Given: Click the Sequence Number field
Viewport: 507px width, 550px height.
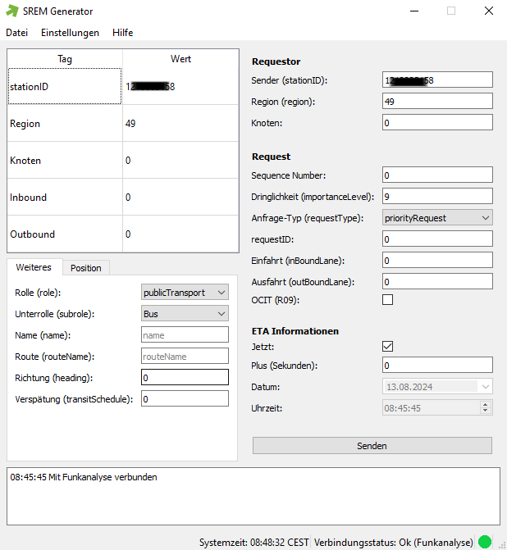Looking at the screenshot, I should click(437, 175).
